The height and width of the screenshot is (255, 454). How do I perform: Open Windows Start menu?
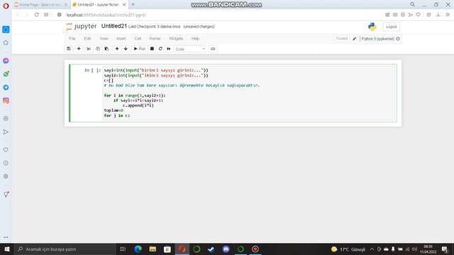tap(7, 249)
